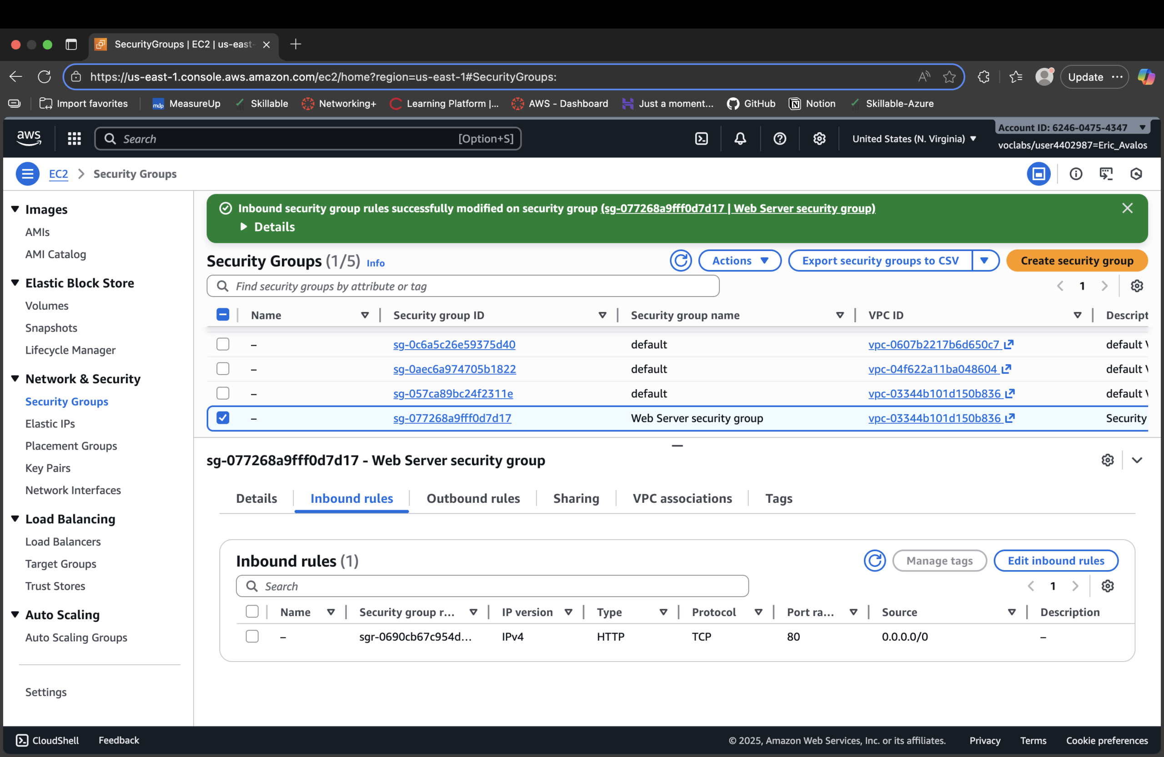Image resolution: width=1164 pixels, height=757 pixels.
Task: Click the Edit inbound rules button
Action: [x=1056, y=561]
